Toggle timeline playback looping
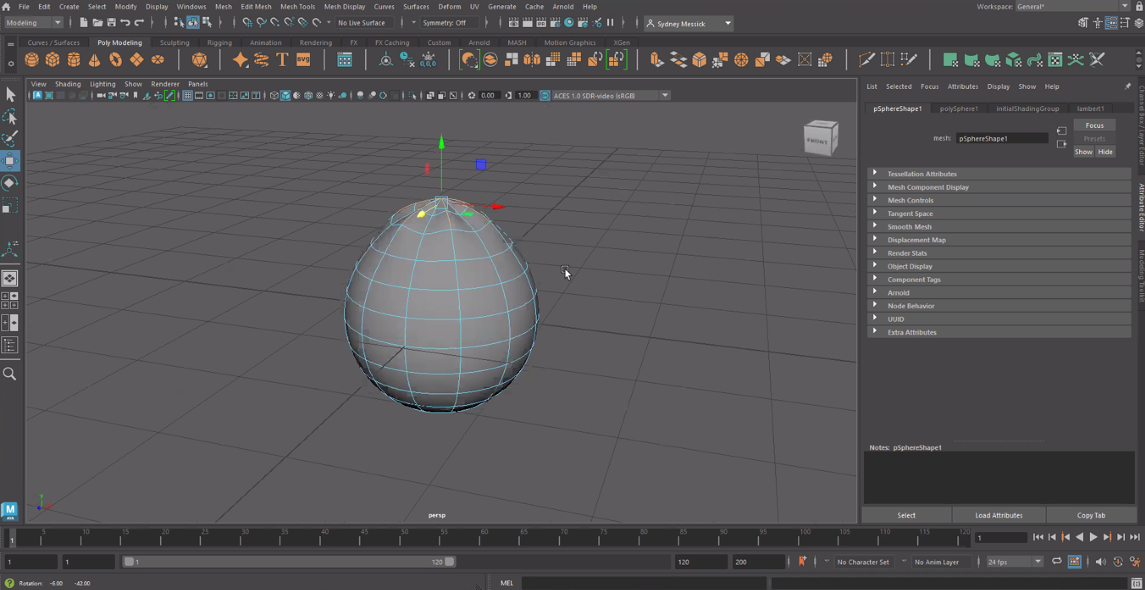 1057,562
